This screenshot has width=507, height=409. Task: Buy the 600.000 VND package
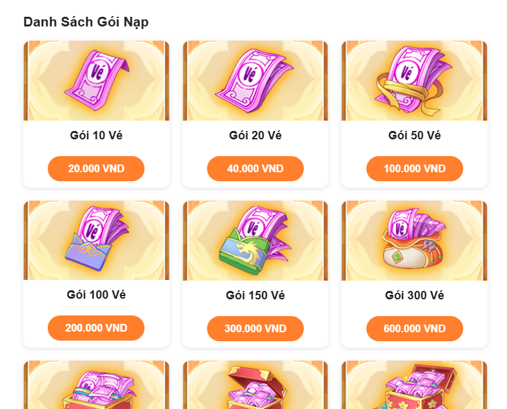pos(415,328)
